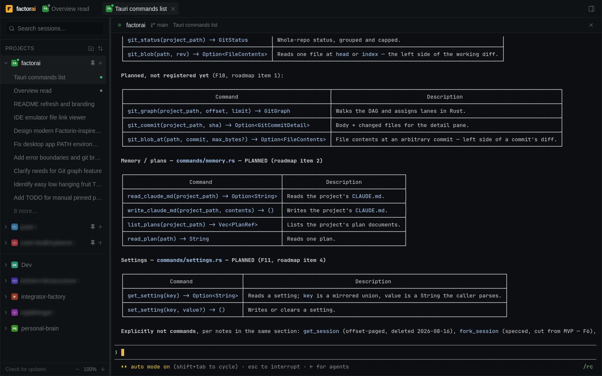Click factorai name in session header
602x376 pixels.
136,25
